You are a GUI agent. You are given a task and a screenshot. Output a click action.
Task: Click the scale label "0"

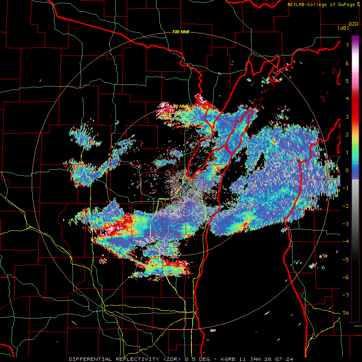(347, 171)
